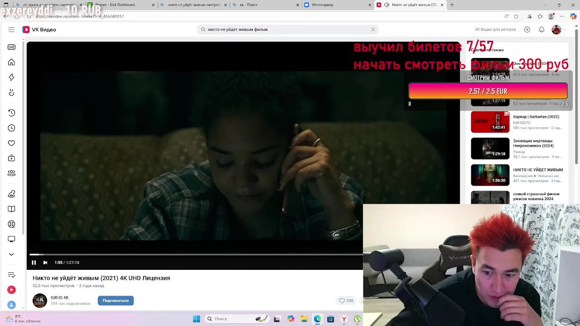Open the Windows Start menu
Viewport: 580px width, 326px height.
click(196, 319)
